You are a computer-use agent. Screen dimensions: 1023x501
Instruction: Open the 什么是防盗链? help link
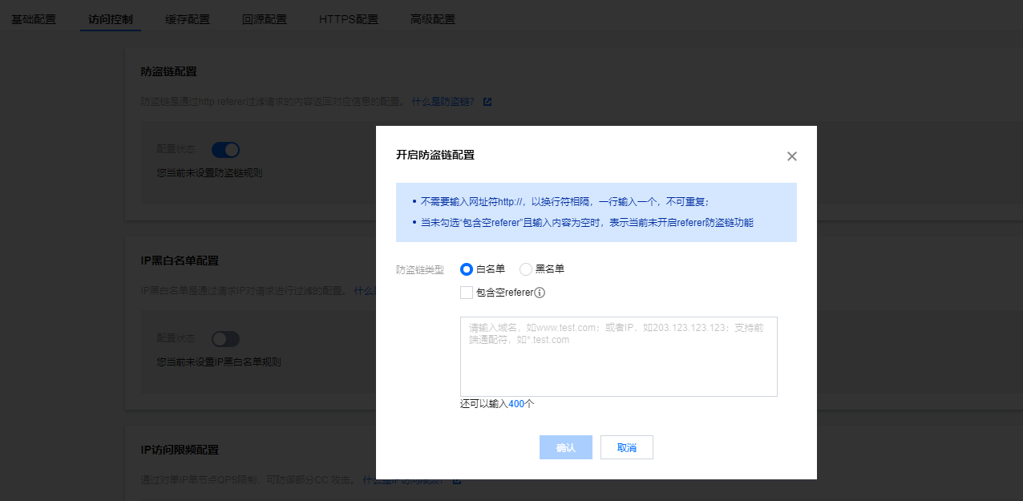pyautogui.click(x=443, y=103)
